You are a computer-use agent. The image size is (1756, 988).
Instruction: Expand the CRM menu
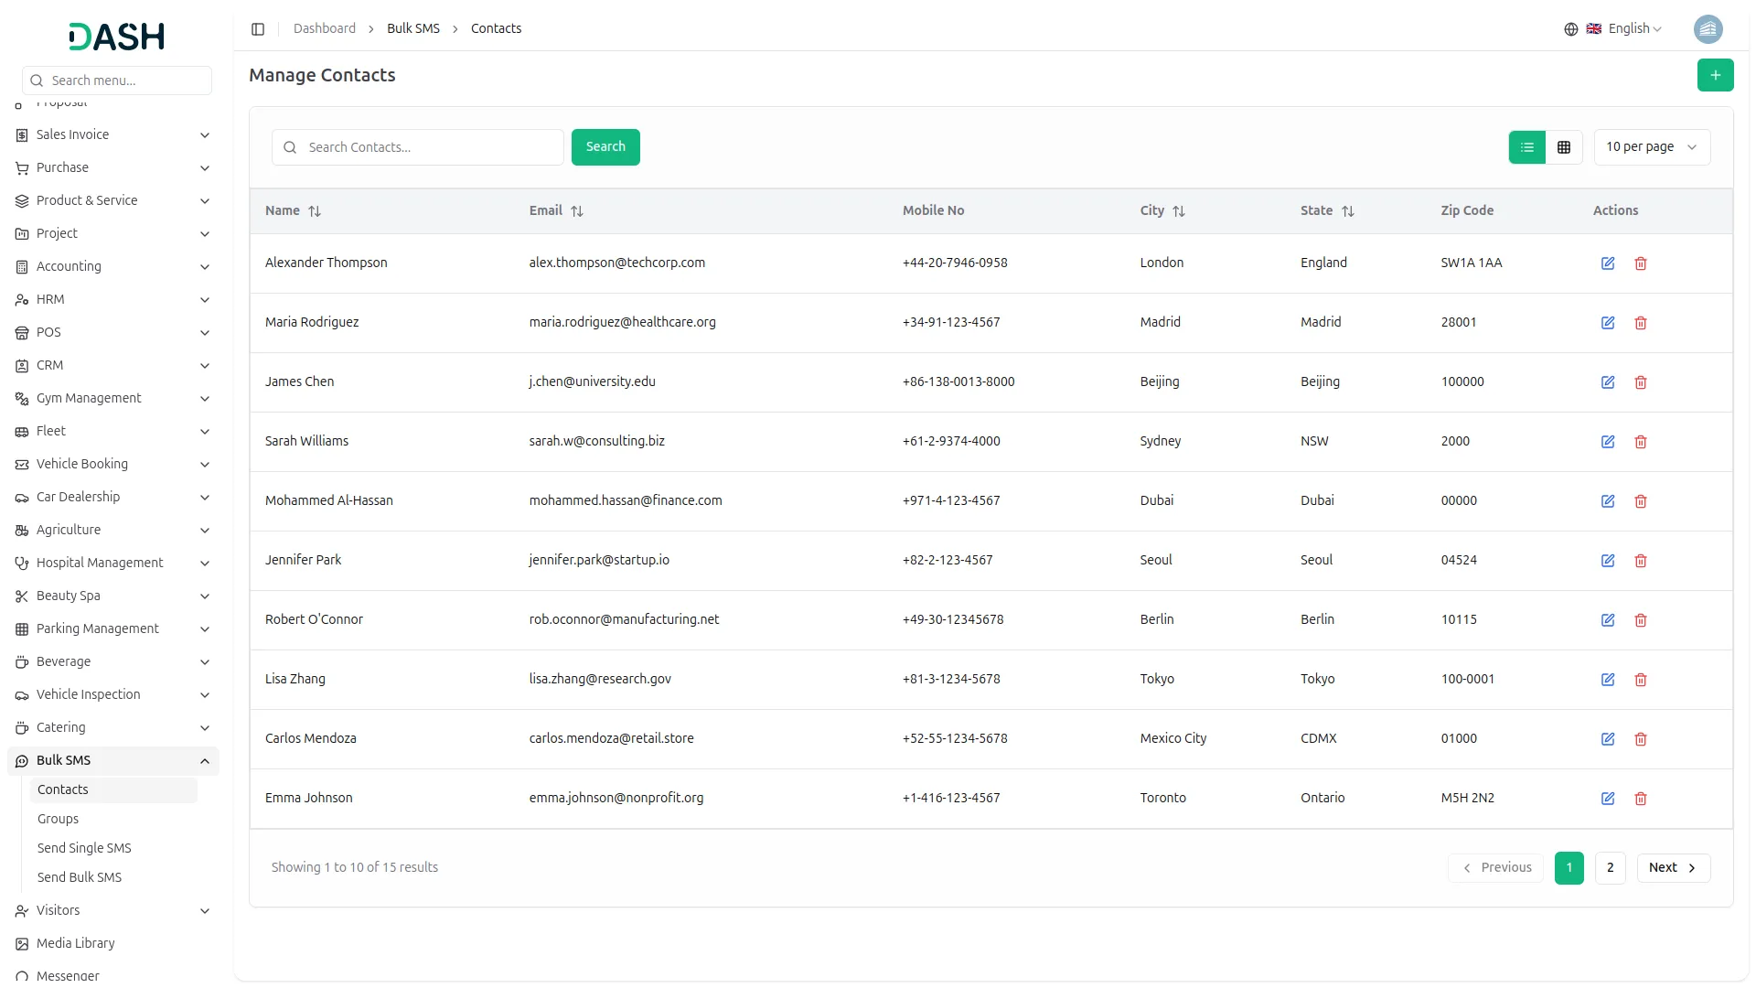point(113,366)
